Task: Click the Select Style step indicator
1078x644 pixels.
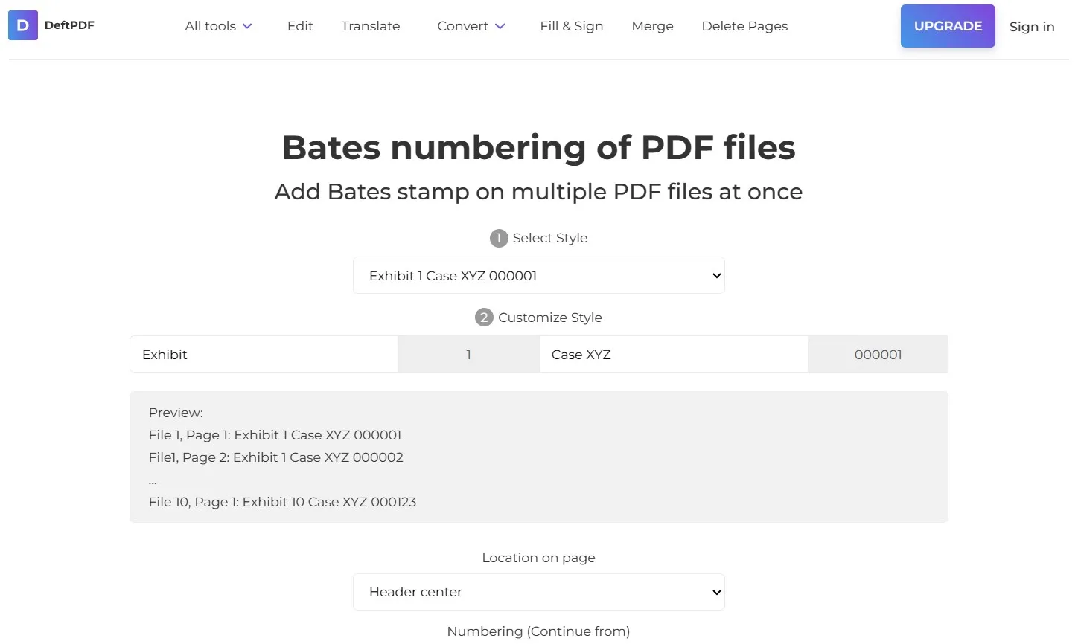Action: pos(497,238)
